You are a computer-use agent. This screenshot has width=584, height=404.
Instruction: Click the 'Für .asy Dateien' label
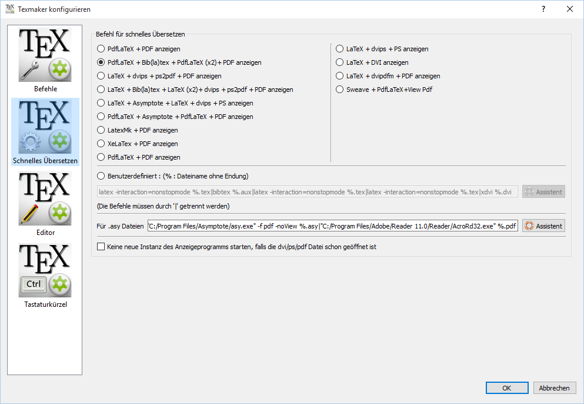tap(120, 226)
